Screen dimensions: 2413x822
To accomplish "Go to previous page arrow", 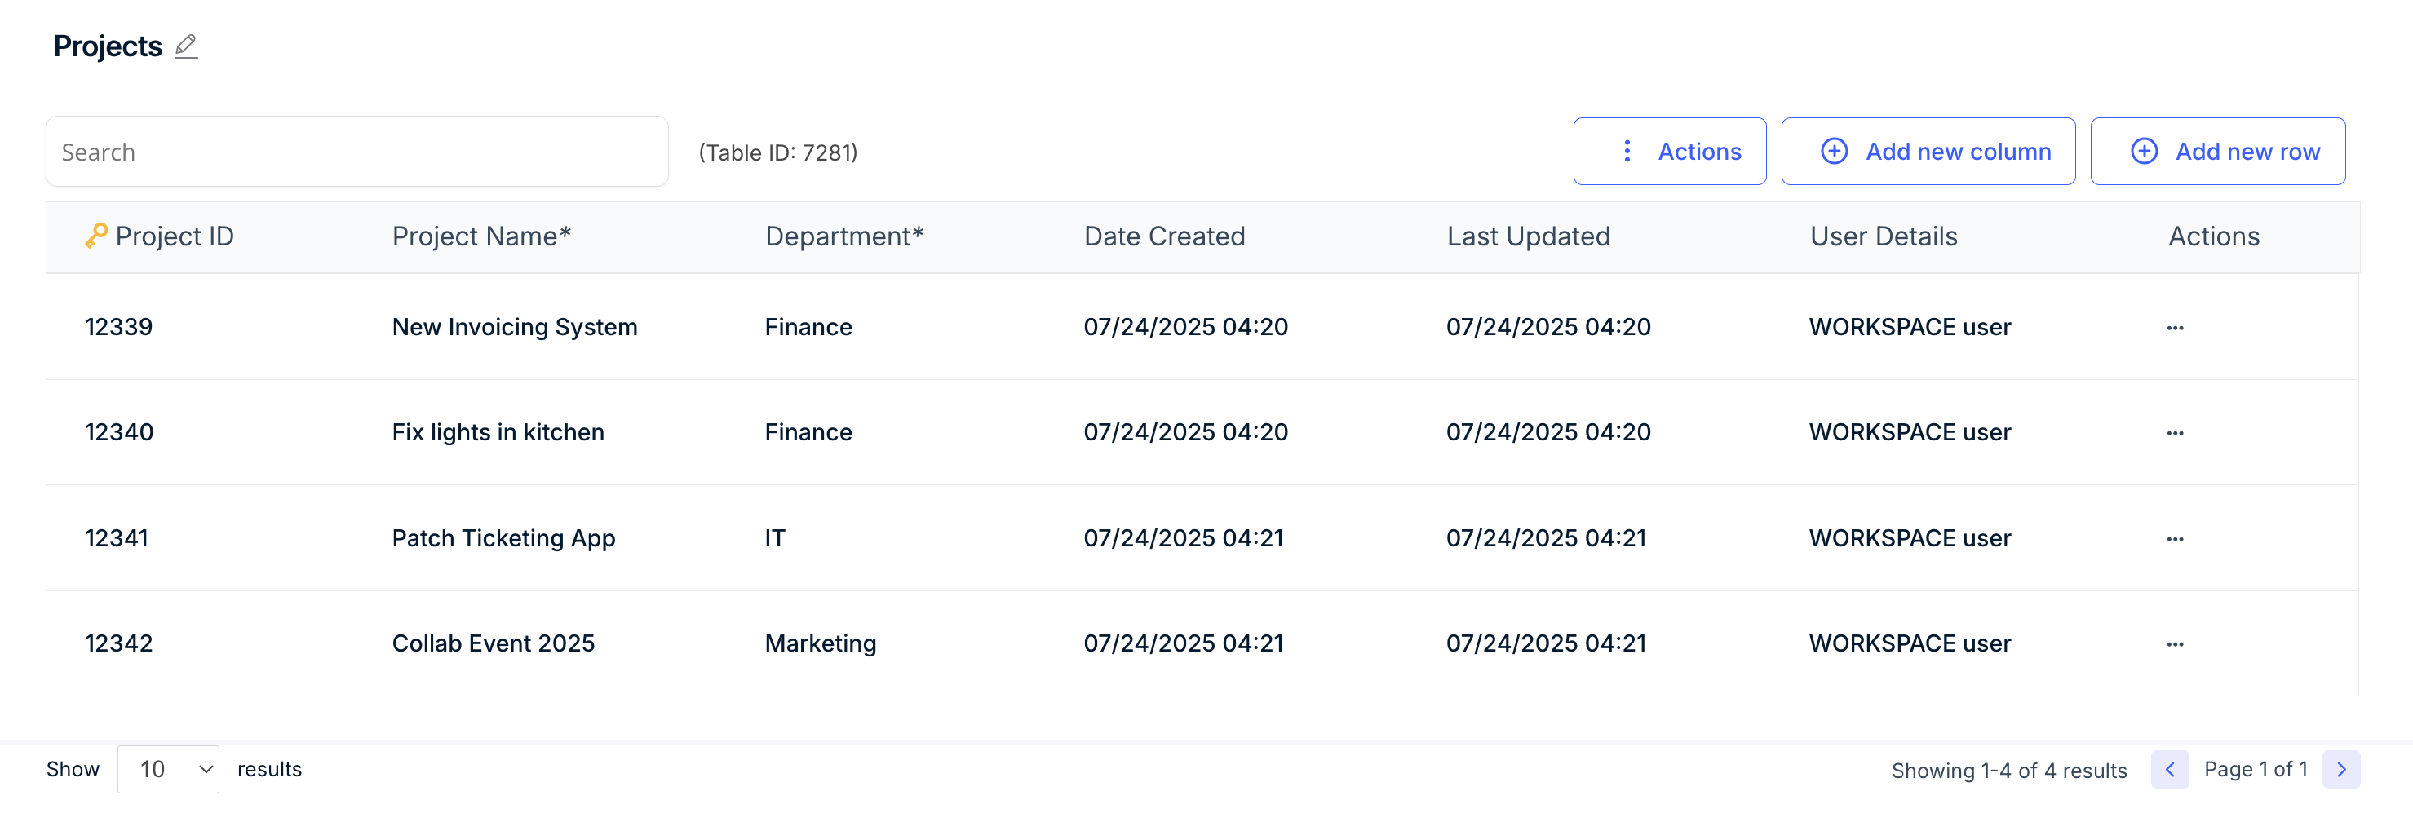I will (2169, 770).
